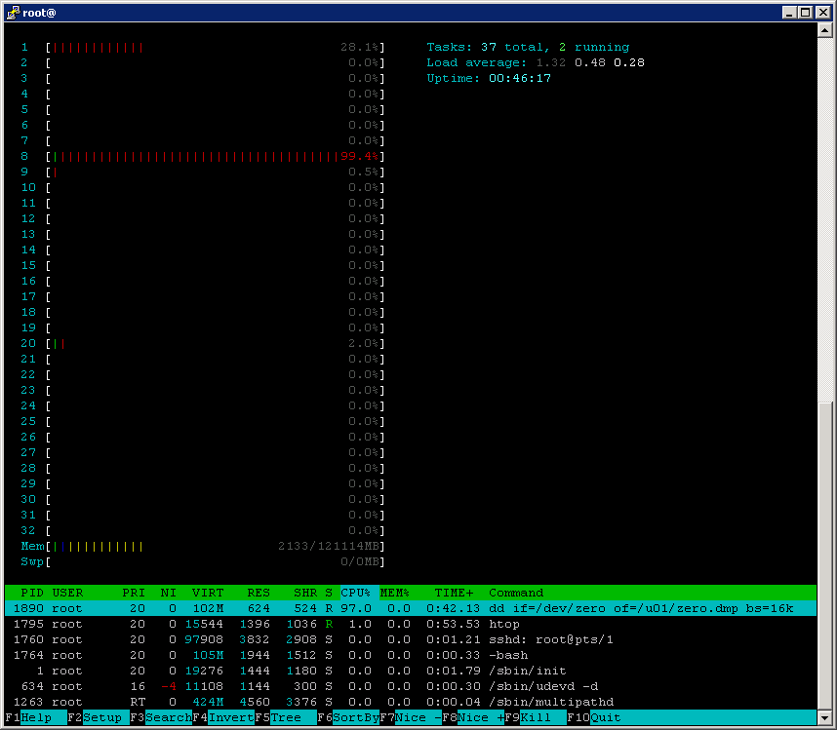The image size is (837, 730).
Task: Select the /sbin/multipathd process row
Action: pos(411,702)
